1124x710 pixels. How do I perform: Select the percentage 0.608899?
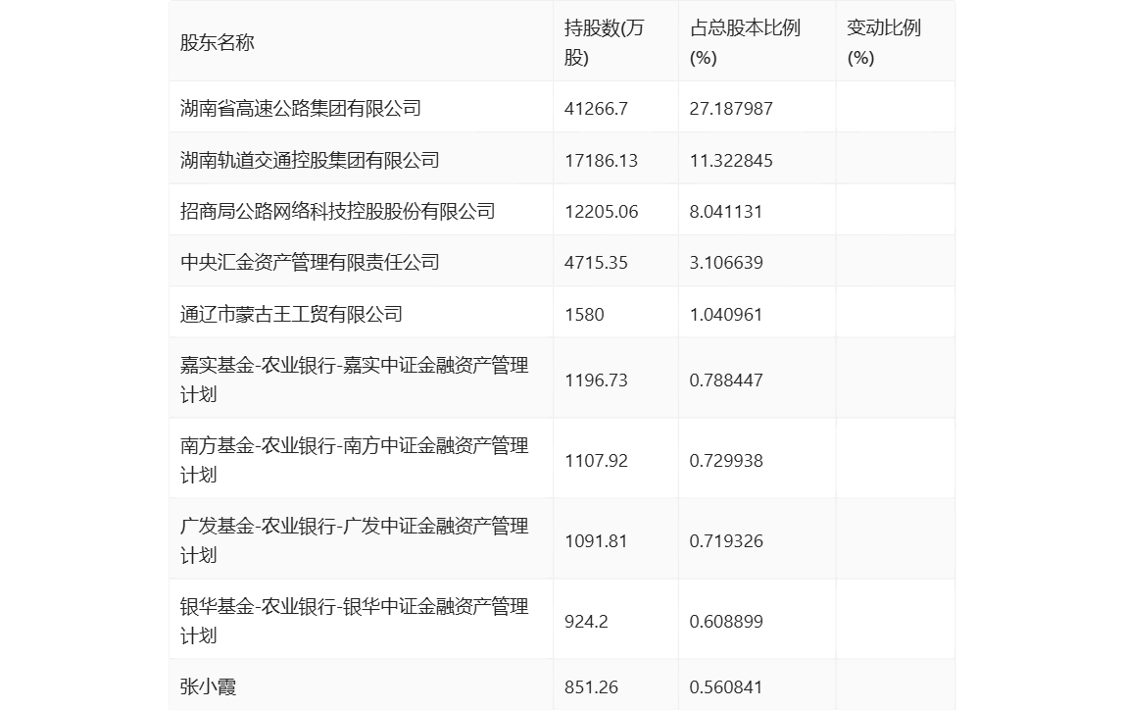[x=726, y=621]
